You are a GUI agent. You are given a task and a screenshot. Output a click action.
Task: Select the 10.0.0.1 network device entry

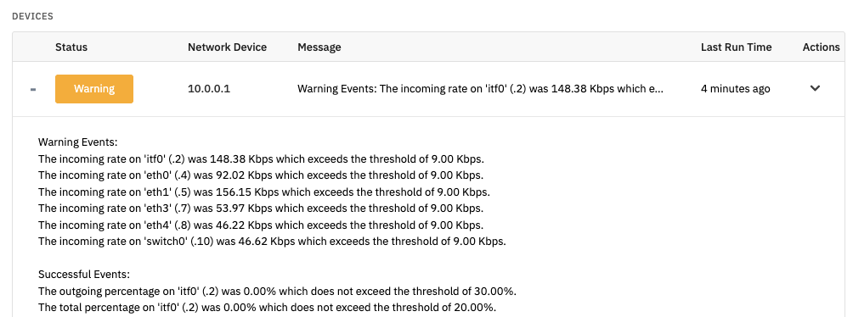pyautogui.click(x=209, y=88)
